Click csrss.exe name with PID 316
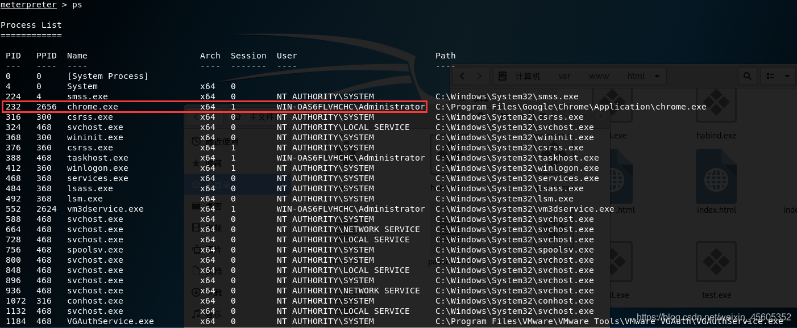The height and width of the screenshot is (328, 797). tap(90, 117)
